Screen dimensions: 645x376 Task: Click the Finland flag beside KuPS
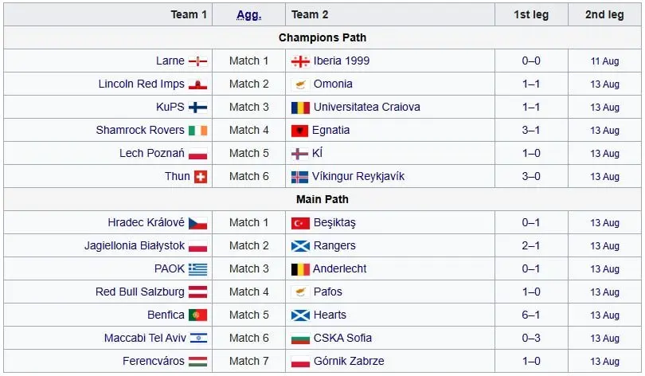[x=197, y=108]
